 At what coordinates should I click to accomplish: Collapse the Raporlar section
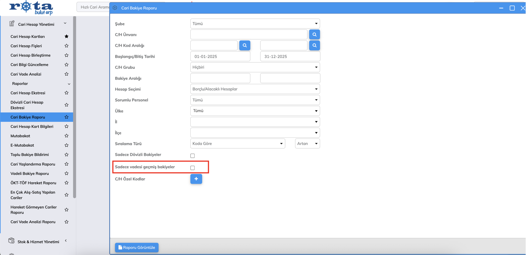pyautogui.click(x=69, y=84)
